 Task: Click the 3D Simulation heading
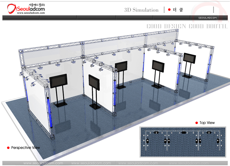pyautogui.click(x=141, y=10)
